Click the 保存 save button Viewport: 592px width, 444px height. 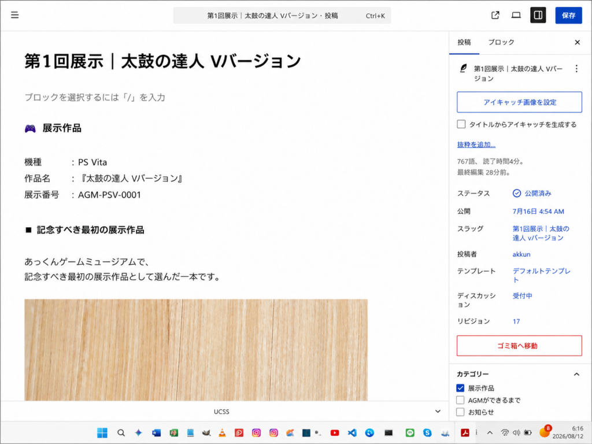pos(568,15)
